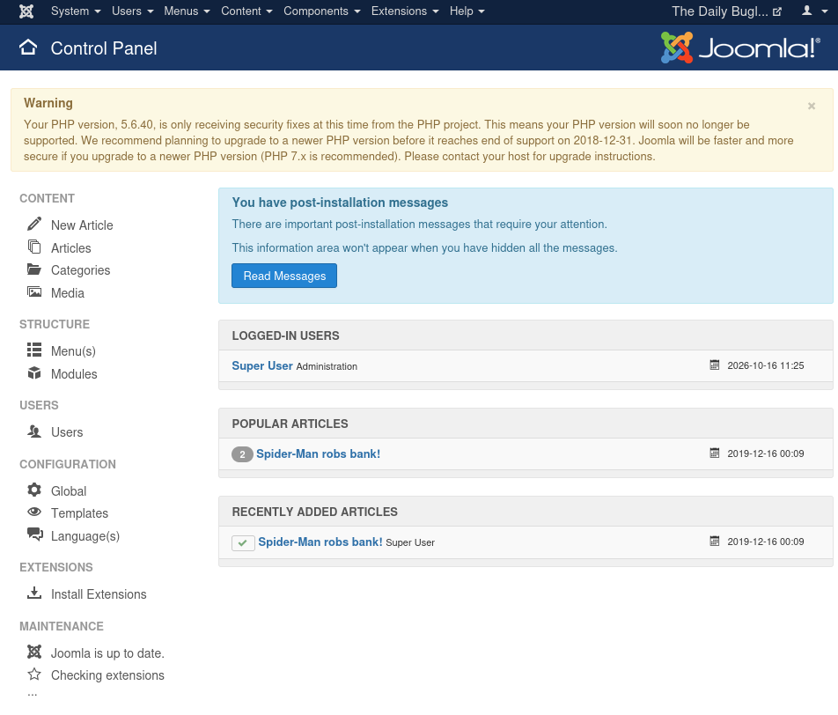Viewport: 838px width, 715px height.
Task: Open the user account menu
Action: coord(814,11)
